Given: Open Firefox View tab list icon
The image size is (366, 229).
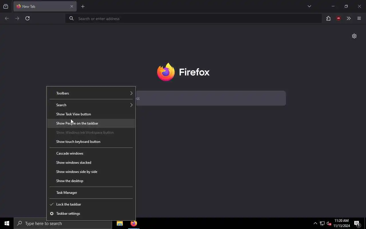Looking at the screenshot, I should 6,6.
